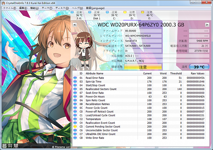The height and width of the screenshot is (150, 213).
Task: Click the yellow 注意 health status button
Action: tap(143, 67)
